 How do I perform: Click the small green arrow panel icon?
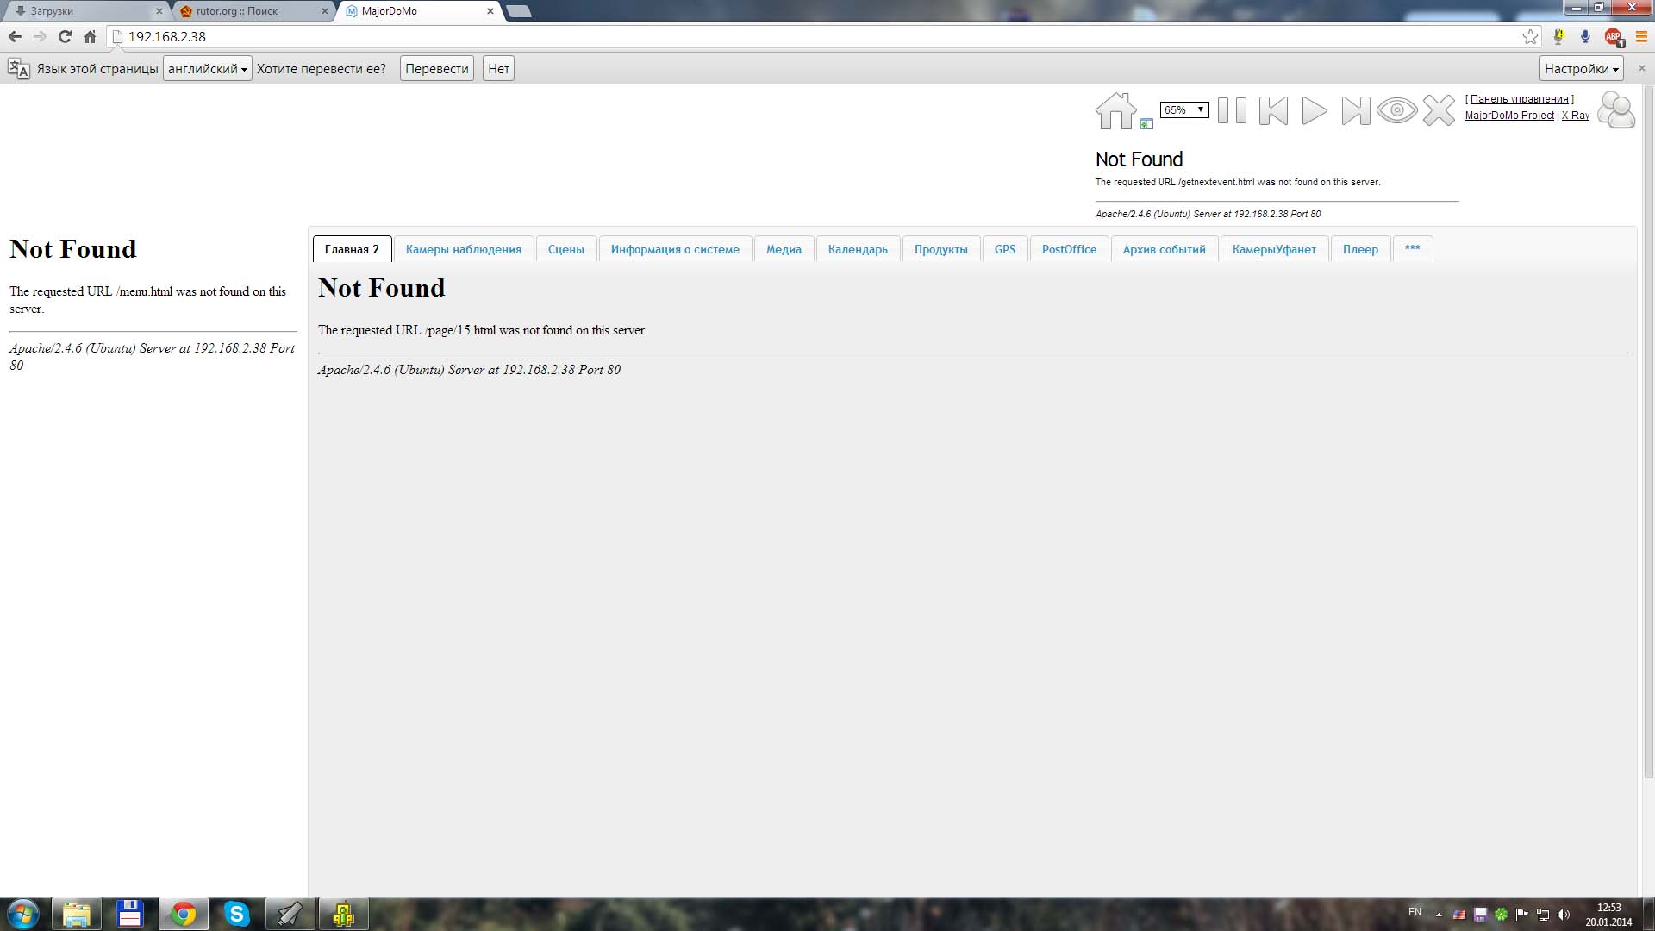(x=1146, y=124)
